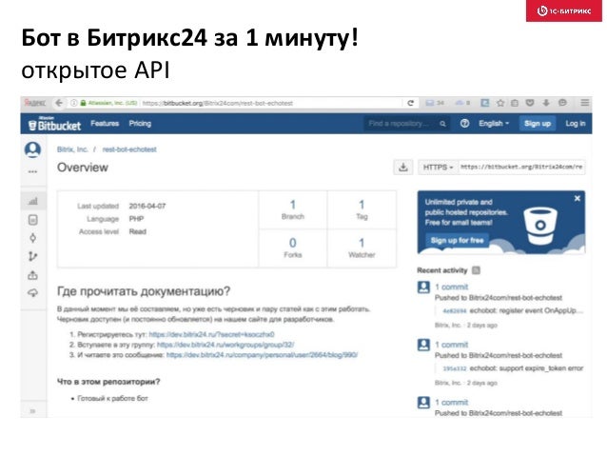607x456 pixels.
Task: Open the help question mark icon
Action: (x=464, y=124)
